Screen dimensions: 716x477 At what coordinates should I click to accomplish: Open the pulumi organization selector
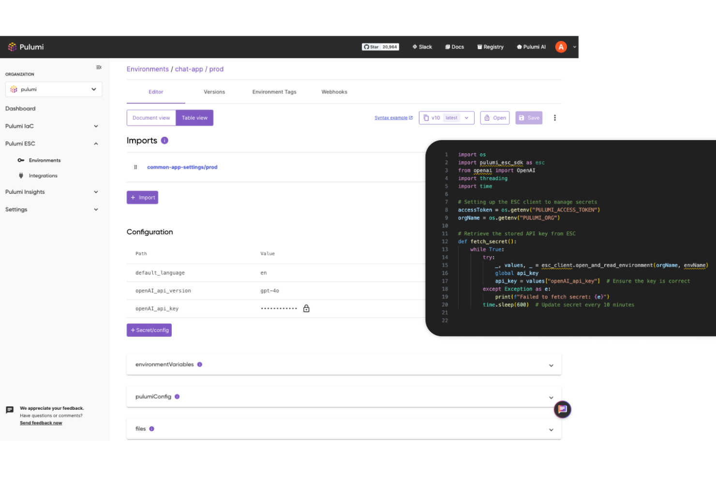[x=54, y=89]
